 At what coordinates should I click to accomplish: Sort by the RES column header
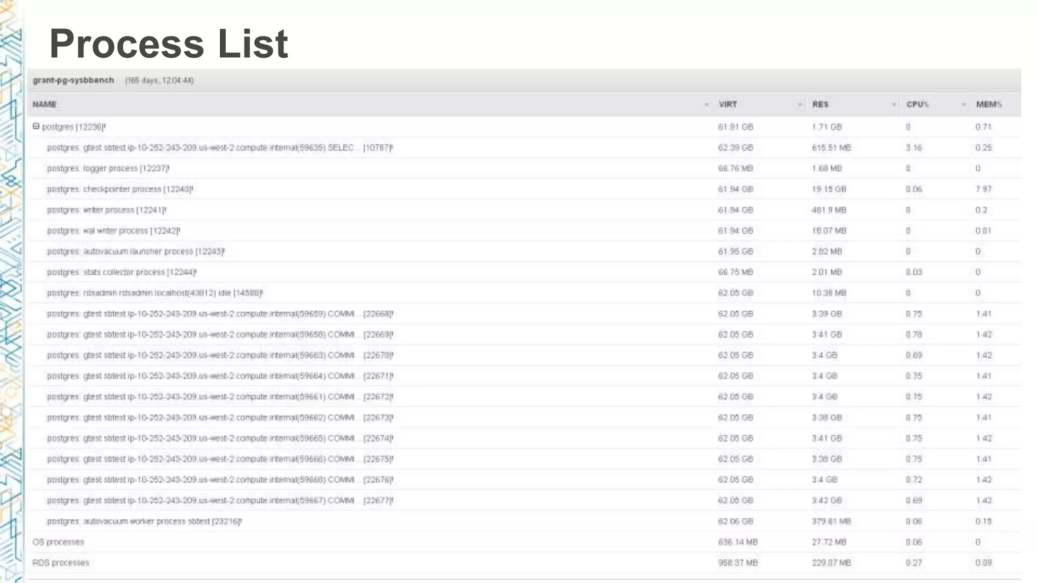tap(820, 105)
